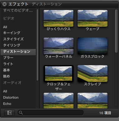Select the びっくりハウス effect thumbnail
This screenshot has height=121, width=119.
pos(59,18)
